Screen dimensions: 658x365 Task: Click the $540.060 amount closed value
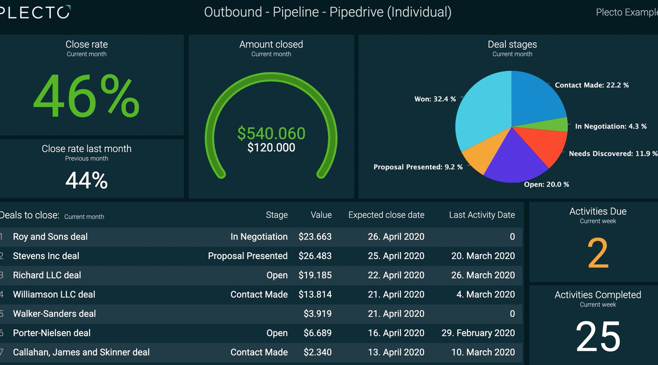pos(271,133)
